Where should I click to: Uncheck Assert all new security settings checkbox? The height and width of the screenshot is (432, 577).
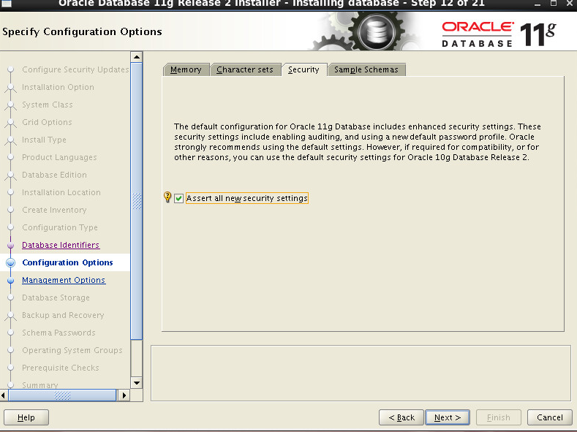pyautogui.click(x=179, y=199)
